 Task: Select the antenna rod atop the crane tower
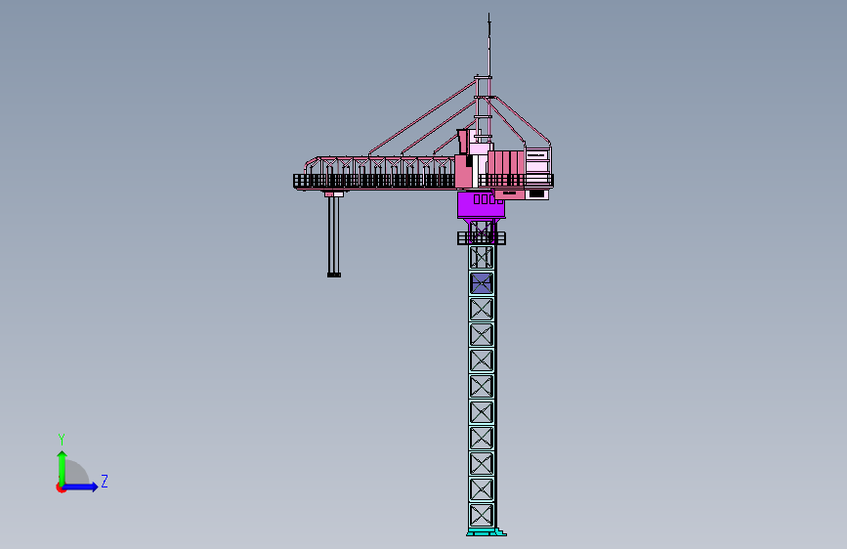489,46
